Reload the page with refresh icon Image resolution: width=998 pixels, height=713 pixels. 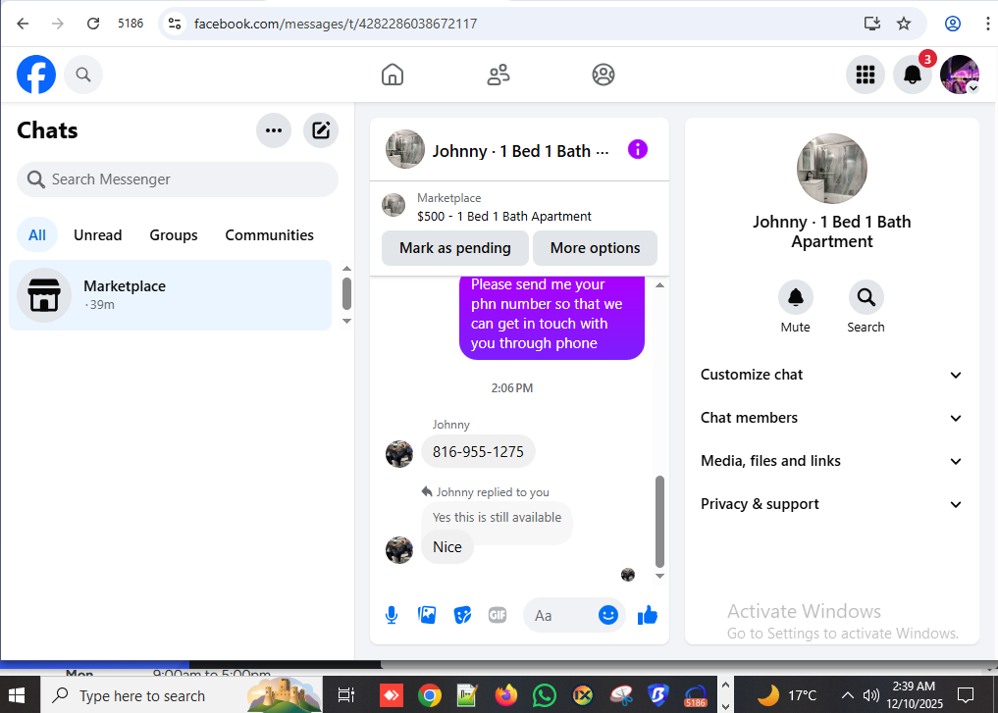(93, 24)
